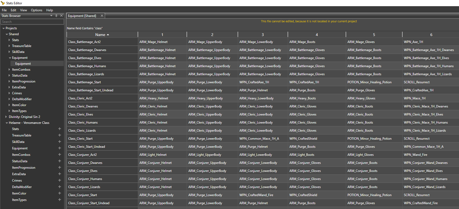Add ItemProgression file with the plus icon
459x209 pixels.
[60, 168]
